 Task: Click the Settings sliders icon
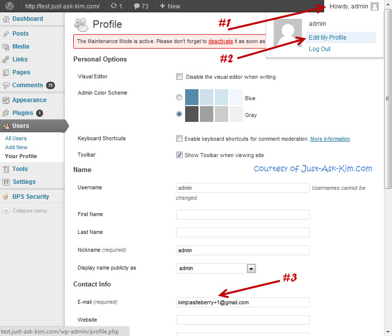pyautogui.click(x=6, y=182)
